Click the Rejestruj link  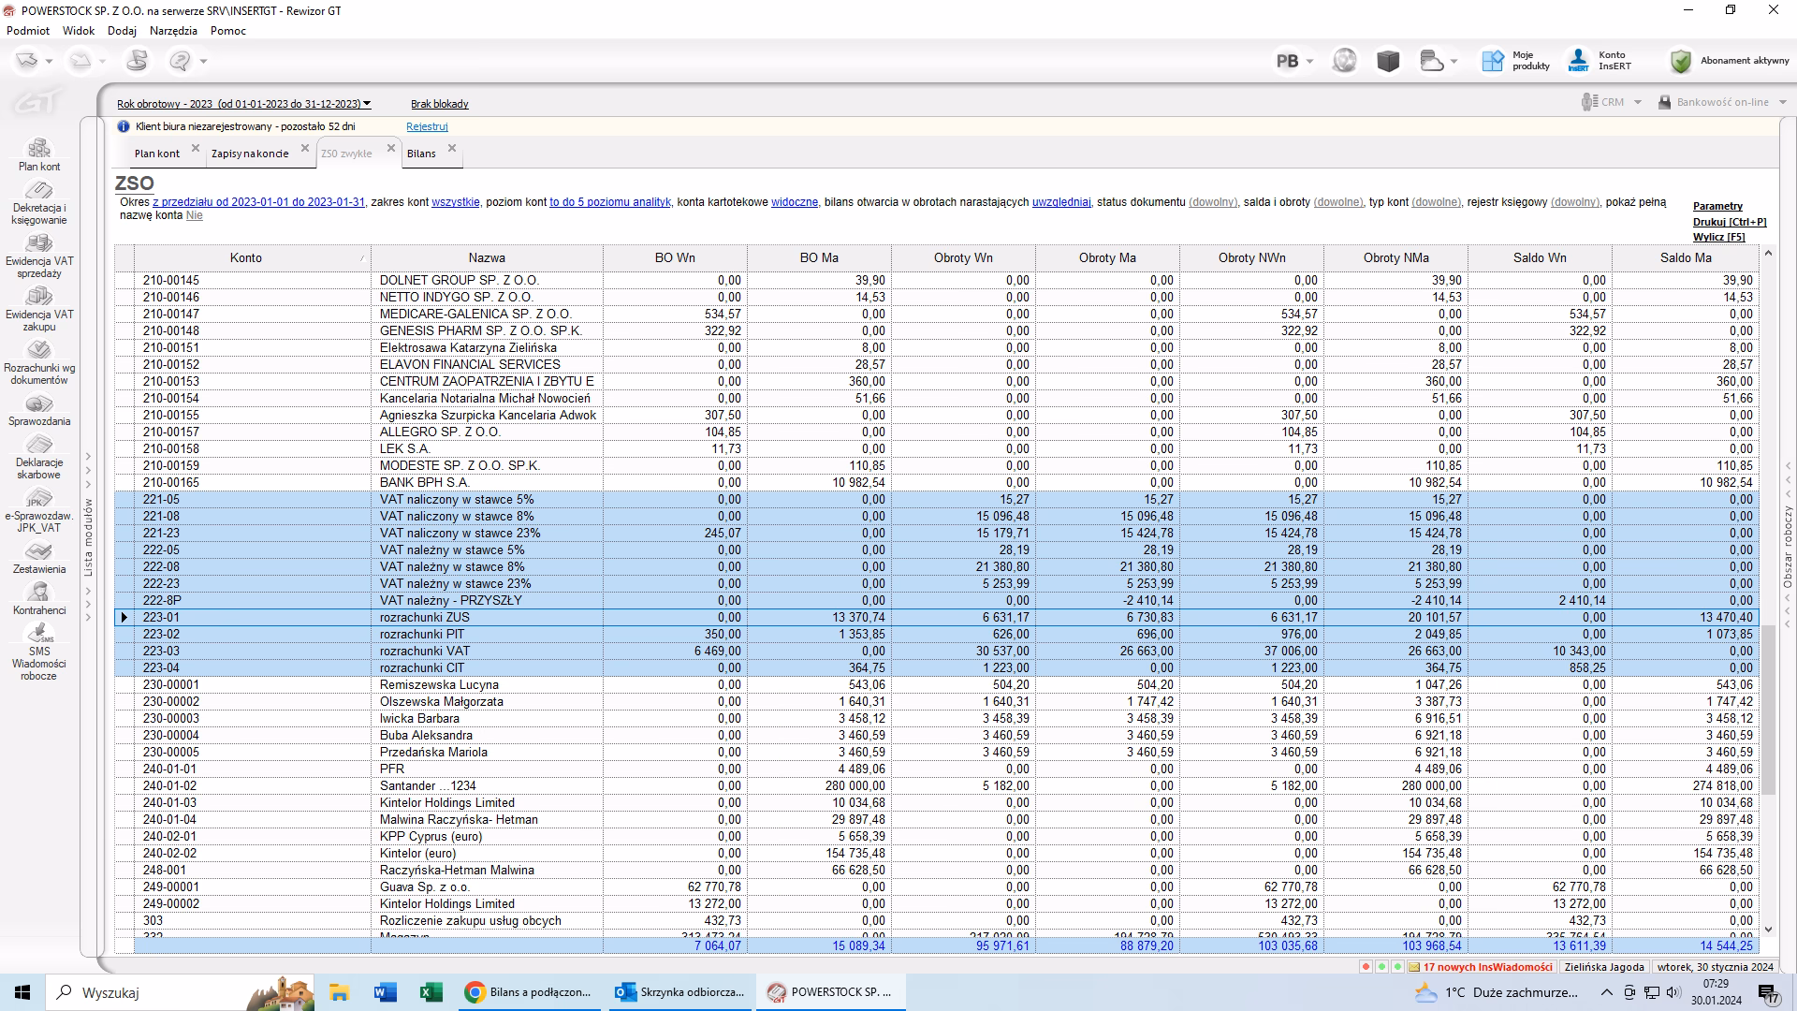(427, 126)
